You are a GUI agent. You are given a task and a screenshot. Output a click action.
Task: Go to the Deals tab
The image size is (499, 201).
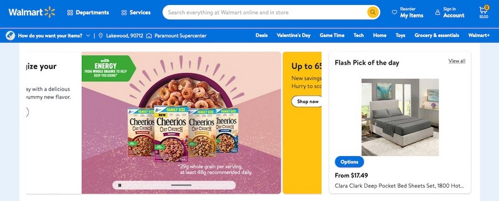[261, 35]
